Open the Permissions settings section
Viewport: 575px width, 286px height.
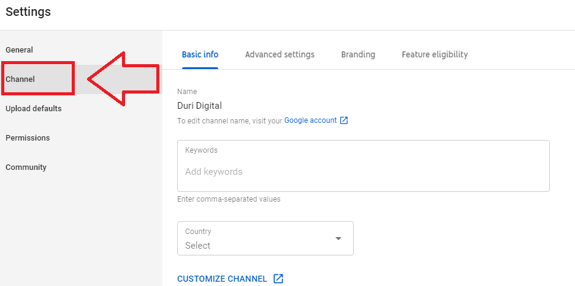pyautogui.click(x=28, y=138)
